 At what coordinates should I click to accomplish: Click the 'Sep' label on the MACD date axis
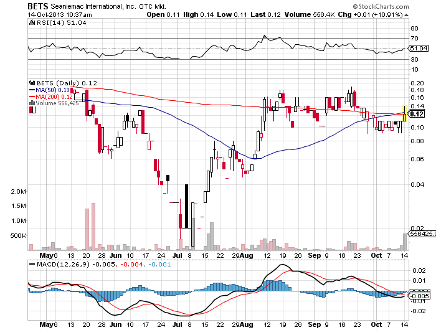(315, 324)
